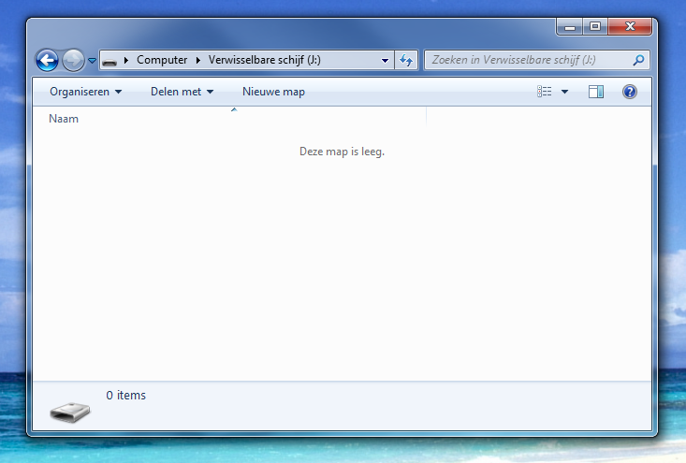Create a folder with Nieuwe map

[273, 92]
